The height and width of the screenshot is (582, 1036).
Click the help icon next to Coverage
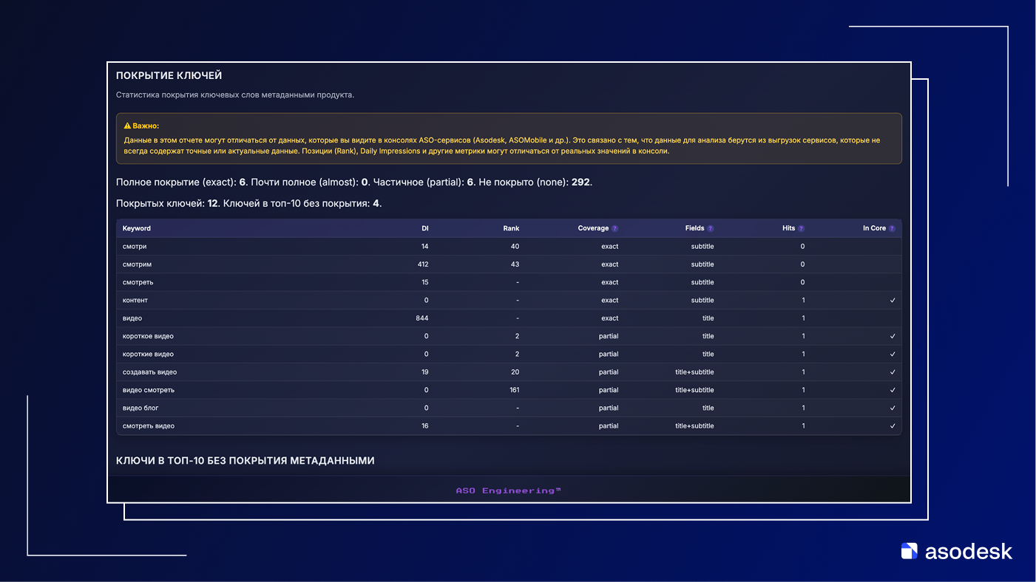pos(615,229)
